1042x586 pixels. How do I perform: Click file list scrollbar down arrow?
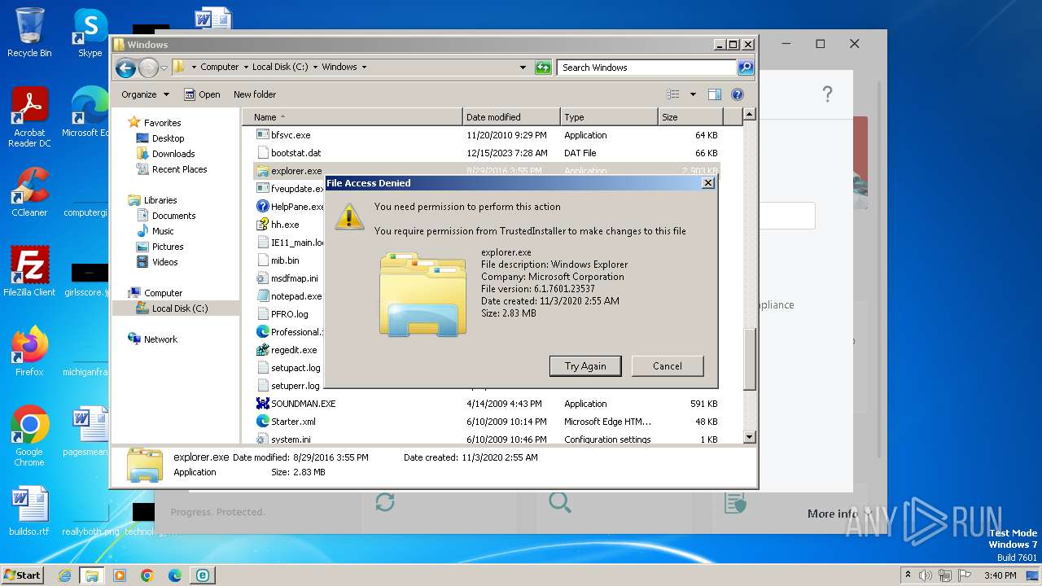click(750, 438)
